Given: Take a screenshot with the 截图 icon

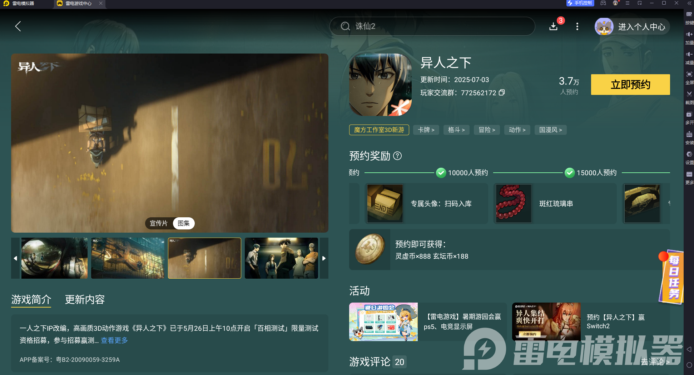Looking at the screenshot, I should pos(689,97).
